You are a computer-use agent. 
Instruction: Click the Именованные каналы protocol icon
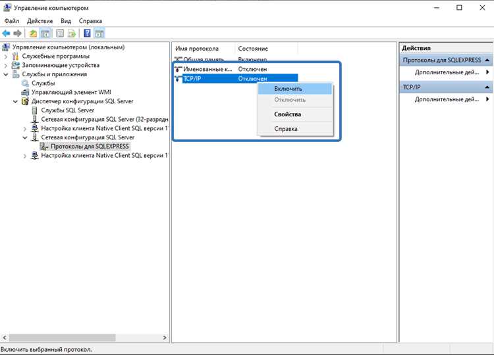tap(178, 69)
